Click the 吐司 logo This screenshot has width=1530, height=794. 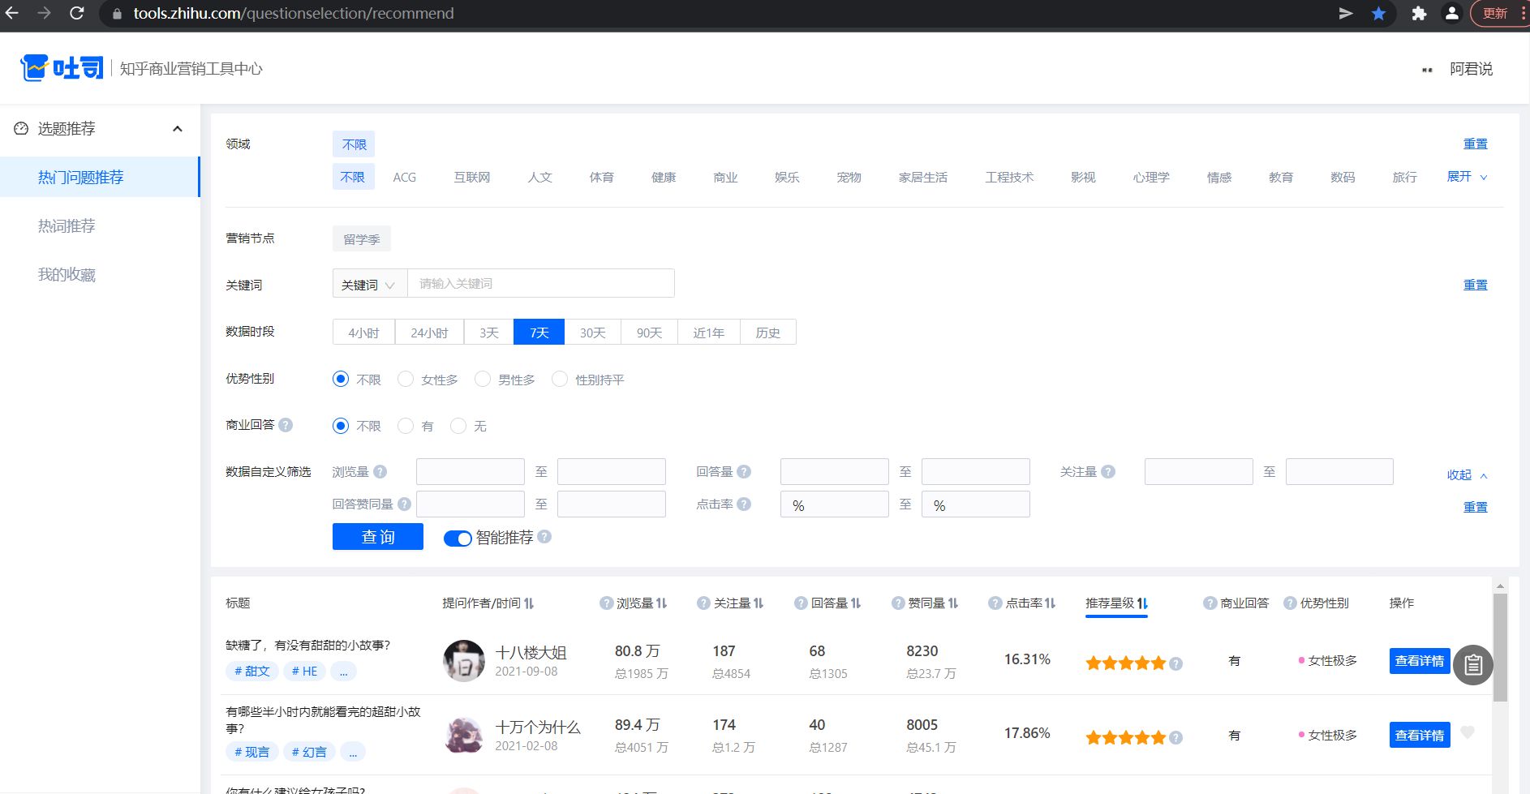[62, 68]
